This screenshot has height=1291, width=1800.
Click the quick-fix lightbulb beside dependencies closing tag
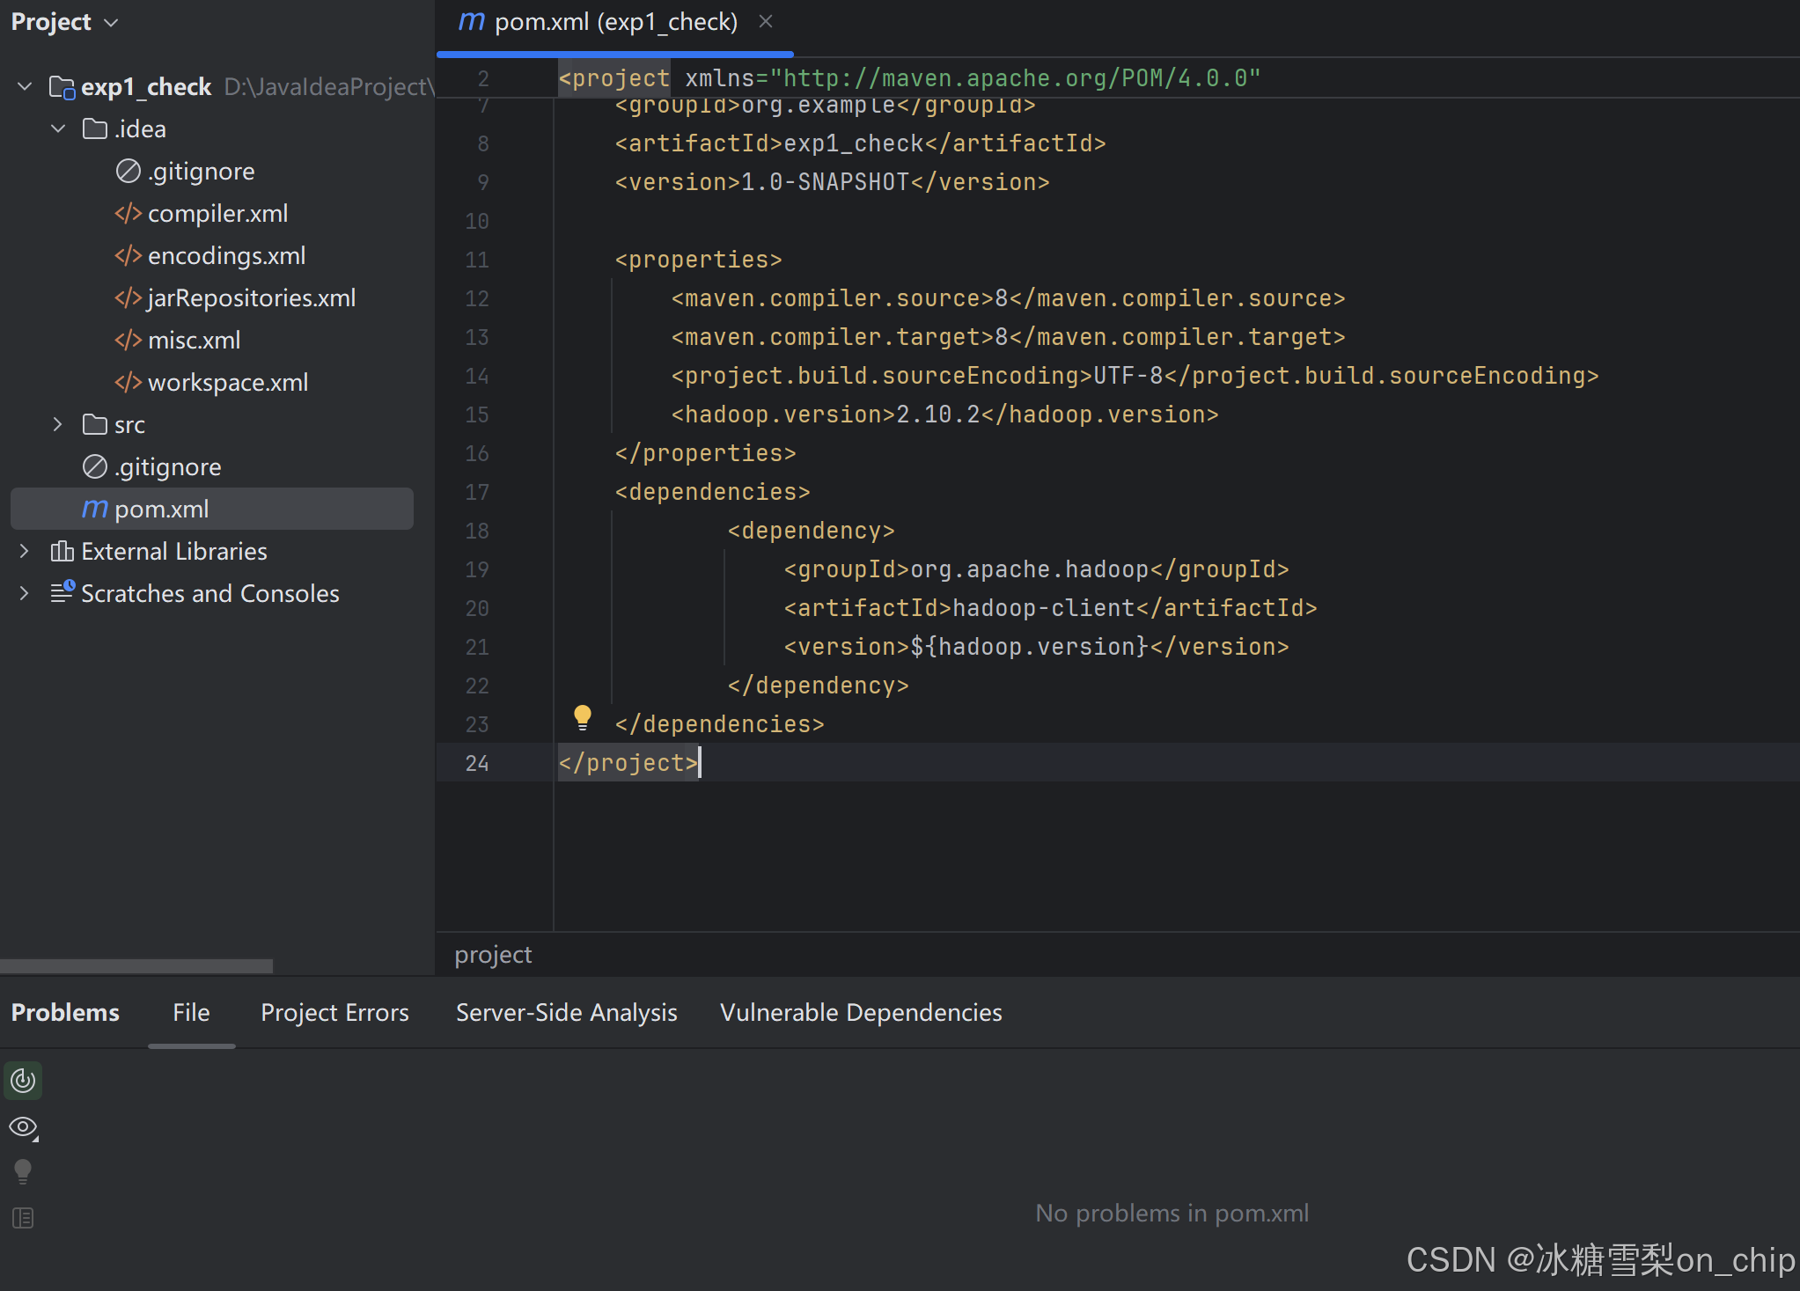click(583, 718)
